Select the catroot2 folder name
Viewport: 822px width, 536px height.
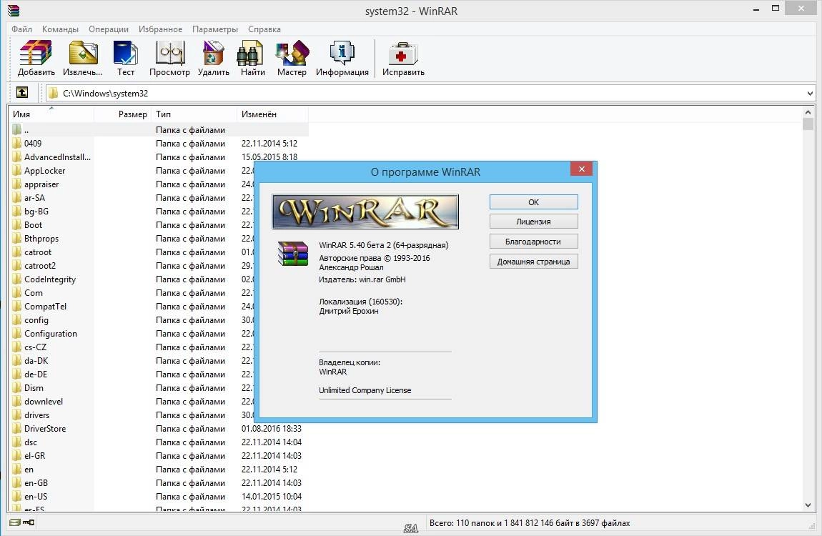pyautogui.click(x=40, y=266)
